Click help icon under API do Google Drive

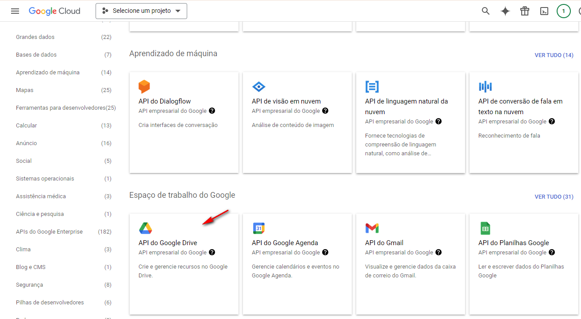(x=212, y=252)
